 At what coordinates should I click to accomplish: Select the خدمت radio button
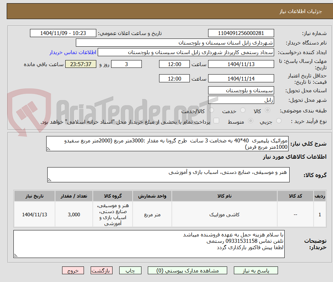click(x=243, y=110)
